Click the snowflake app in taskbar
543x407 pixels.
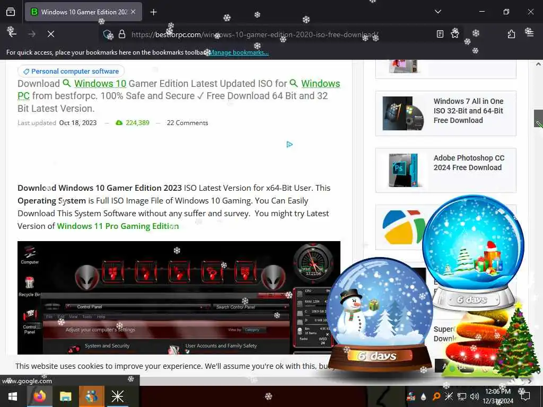click(117, 396)
